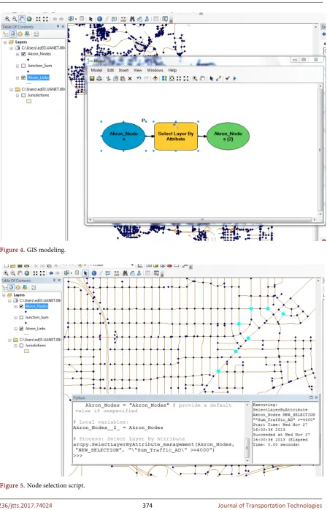Uncheck Akron_Nodes layer in Figure 4 contents

point(23,54)
